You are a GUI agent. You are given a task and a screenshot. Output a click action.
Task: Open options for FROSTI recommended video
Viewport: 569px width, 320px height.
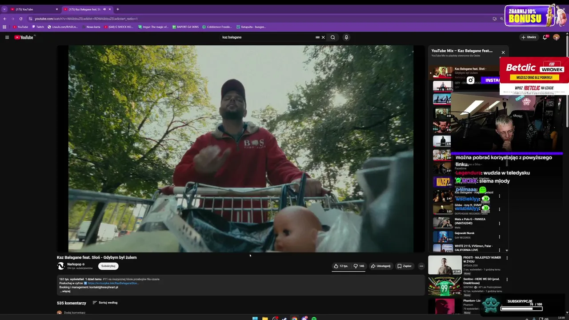click(x=507, y=258)
